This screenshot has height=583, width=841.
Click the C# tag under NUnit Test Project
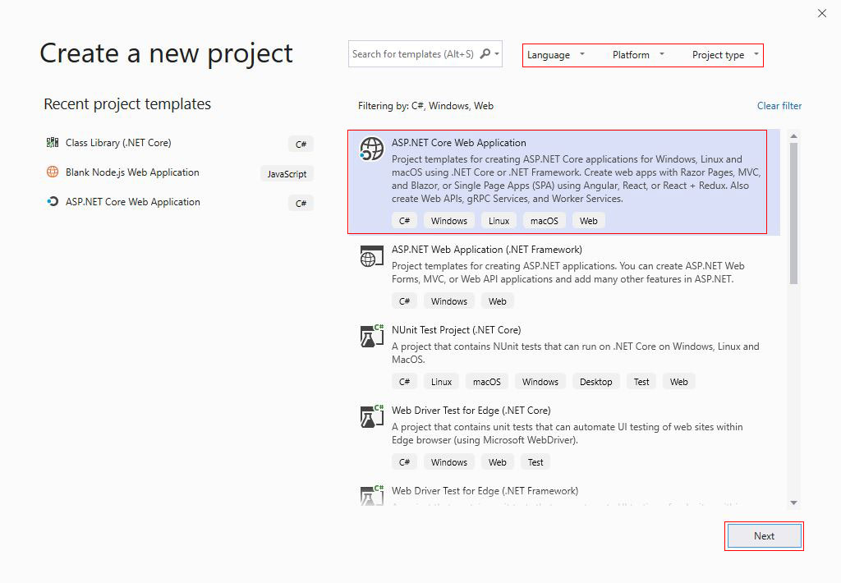click(404, 382)
